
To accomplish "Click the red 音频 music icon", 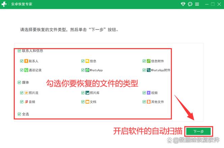I will click(x=26, y=102).
